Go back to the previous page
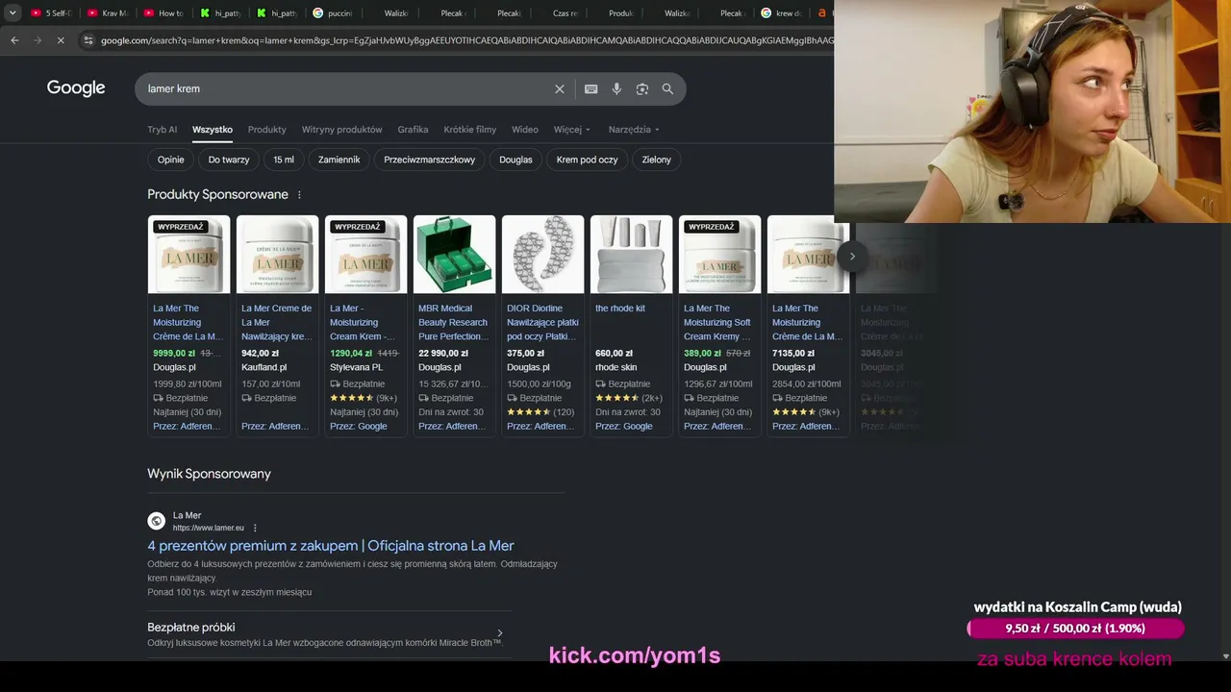Viewport: 1231px width, 692px height. (x=14, y=40)
